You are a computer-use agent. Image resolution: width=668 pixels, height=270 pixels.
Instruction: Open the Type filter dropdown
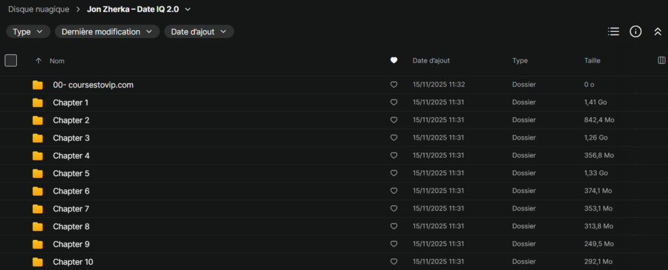[28, 31]
